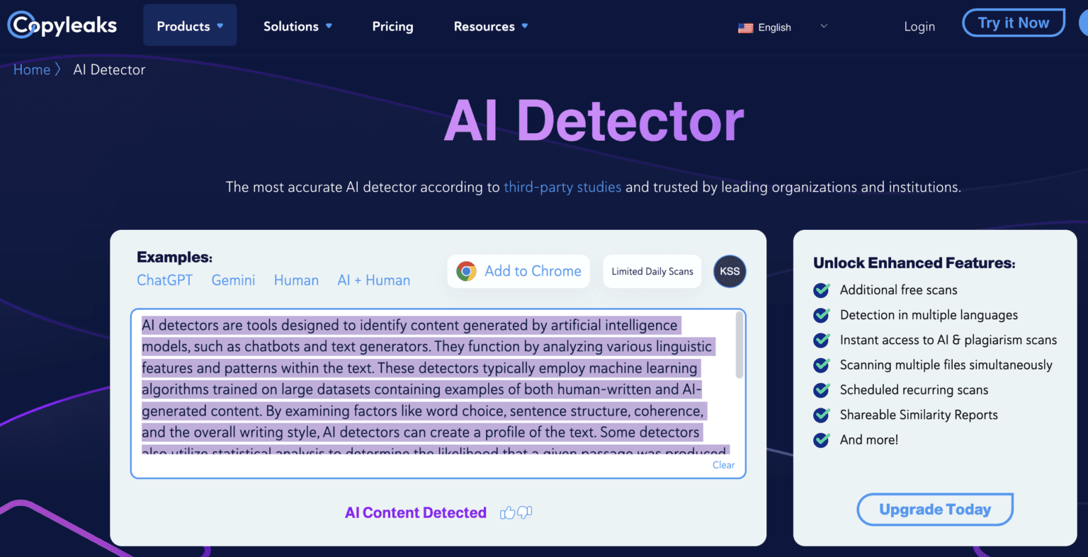Viewport: 1088px width, 557px height.
Task: Click Unlock Enhanced Features heading
Action: tap(914, 263)
